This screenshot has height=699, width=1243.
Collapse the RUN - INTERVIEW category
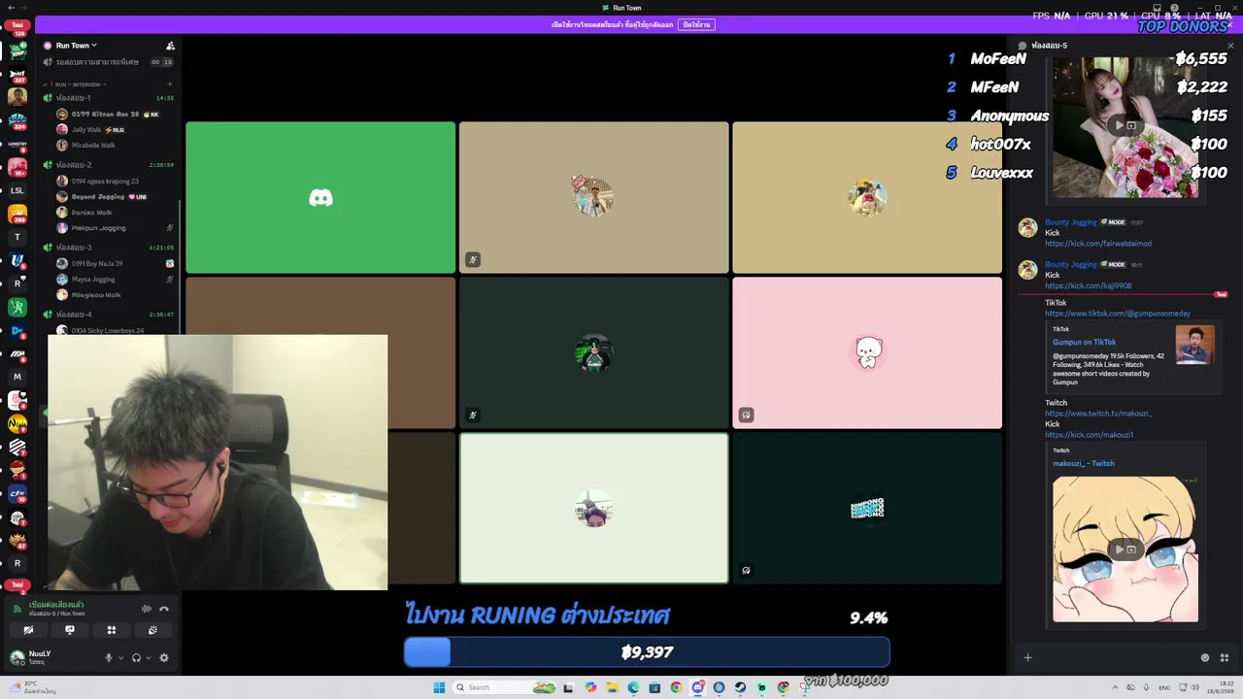(80, 84)
